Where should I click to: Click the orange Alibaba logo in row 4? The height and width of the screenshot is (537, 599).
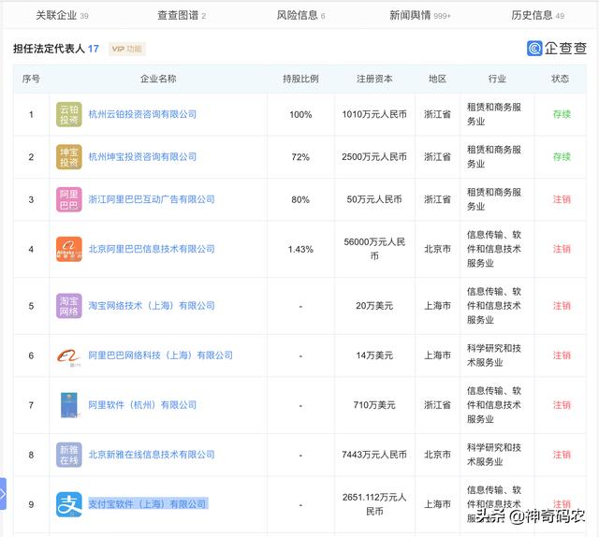[x=68, y=249]
